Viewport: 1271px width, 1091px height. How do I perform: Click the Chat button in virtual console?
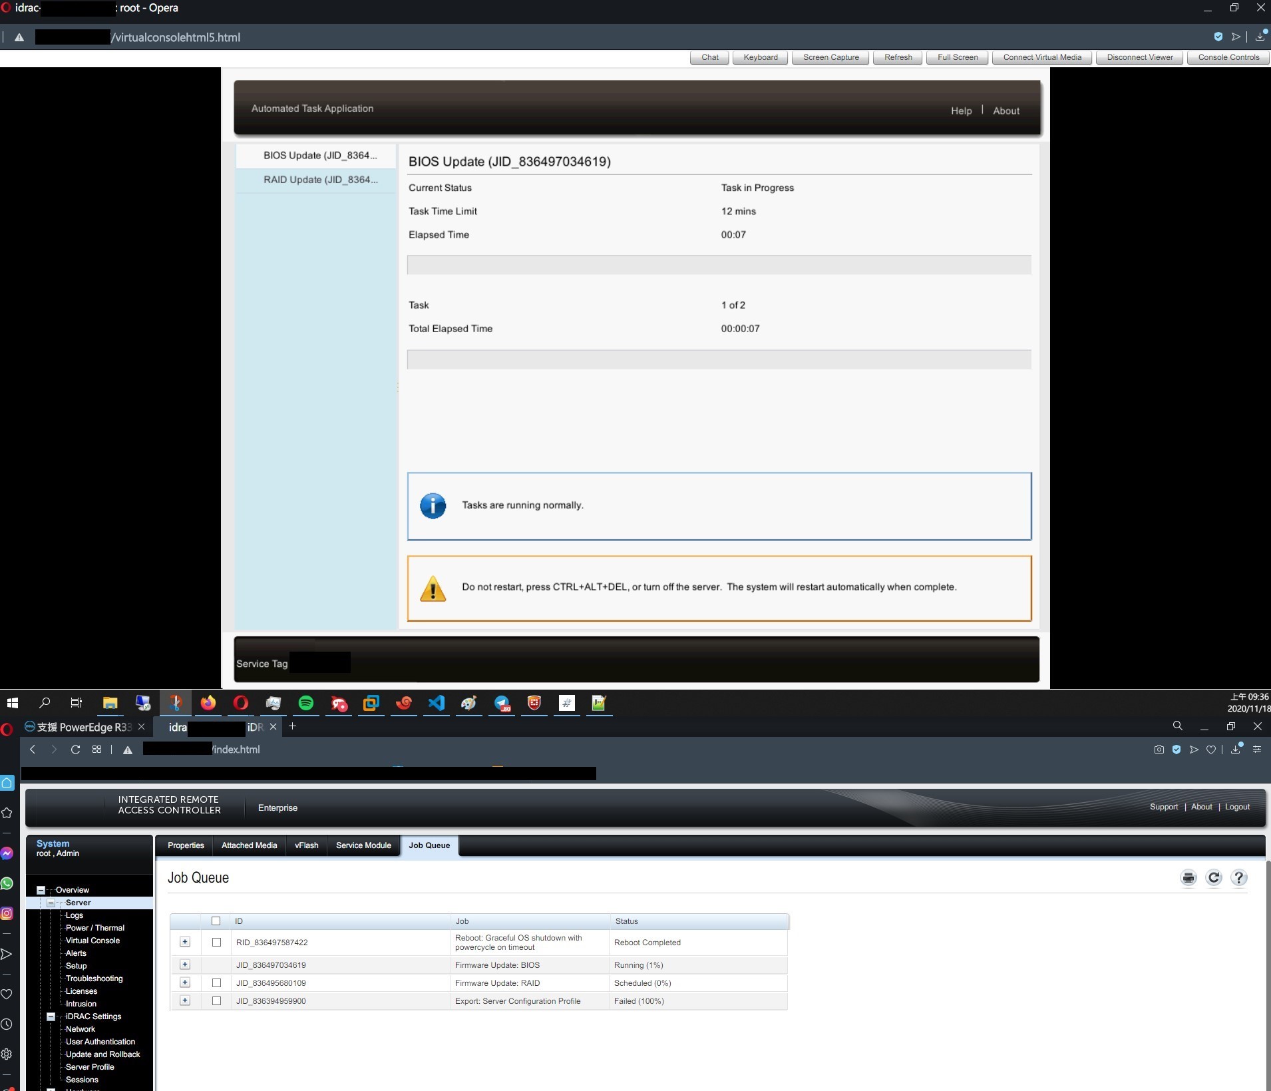(709, 57)
